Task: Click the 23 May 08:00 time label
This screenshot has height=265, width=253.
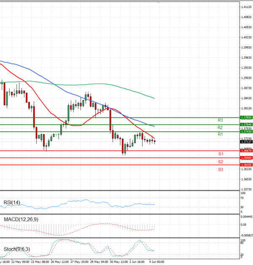Action: tap(40, 262)
